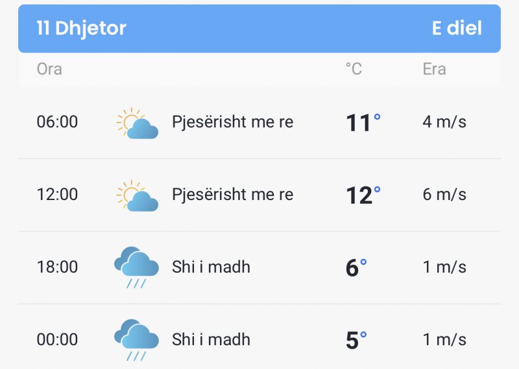Click the partly cloudy icon at 12:00
This screenshot has height=369, width=519.
[138, 195]
